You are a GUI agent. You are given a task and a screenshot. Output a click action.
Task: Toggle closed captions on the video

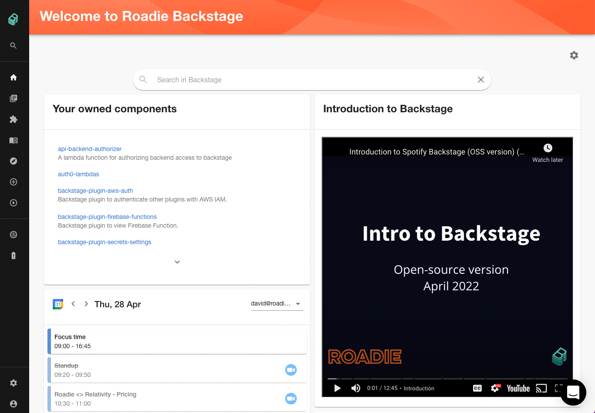[x=477, y=388]
